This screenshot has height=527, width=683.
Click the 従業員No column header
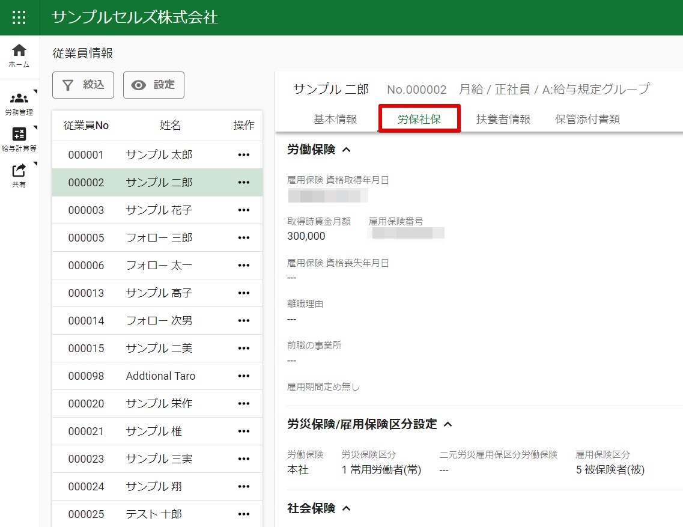pyautogui.click(x=86, y=126)
